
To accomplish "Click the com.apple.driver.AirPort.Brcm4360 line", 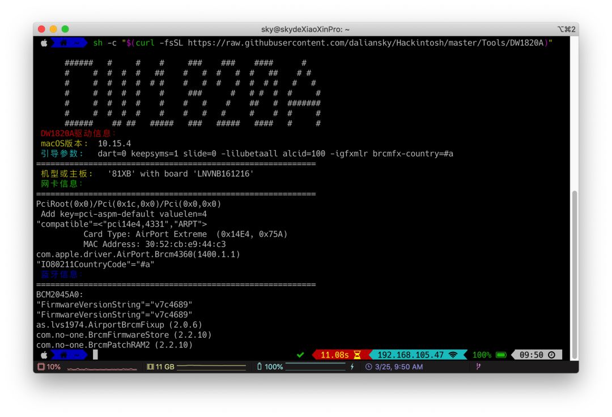I will pos(138,254).
